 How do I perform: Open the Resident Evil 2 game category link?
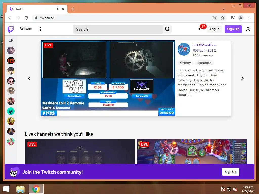coord(204,50)
